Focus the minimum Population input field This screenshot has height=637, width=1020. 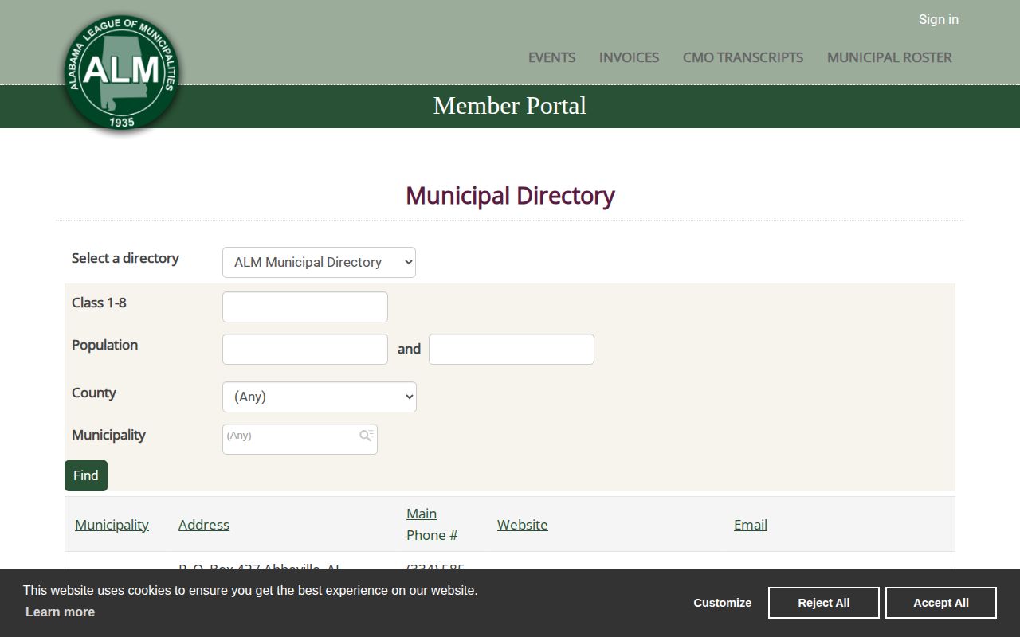coord(305,349)
